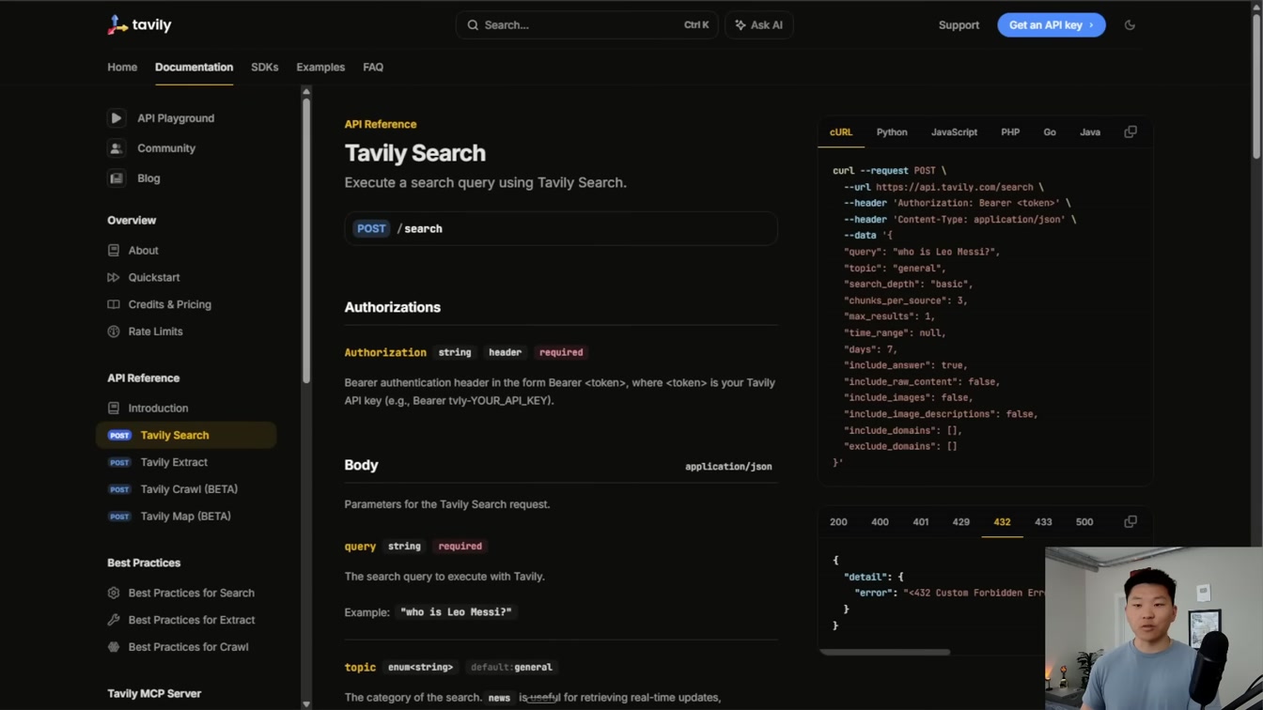Click Best Practices for Crawl icon
The height and width of the screenshot is (710, 1263).
[x=114, y=647]
